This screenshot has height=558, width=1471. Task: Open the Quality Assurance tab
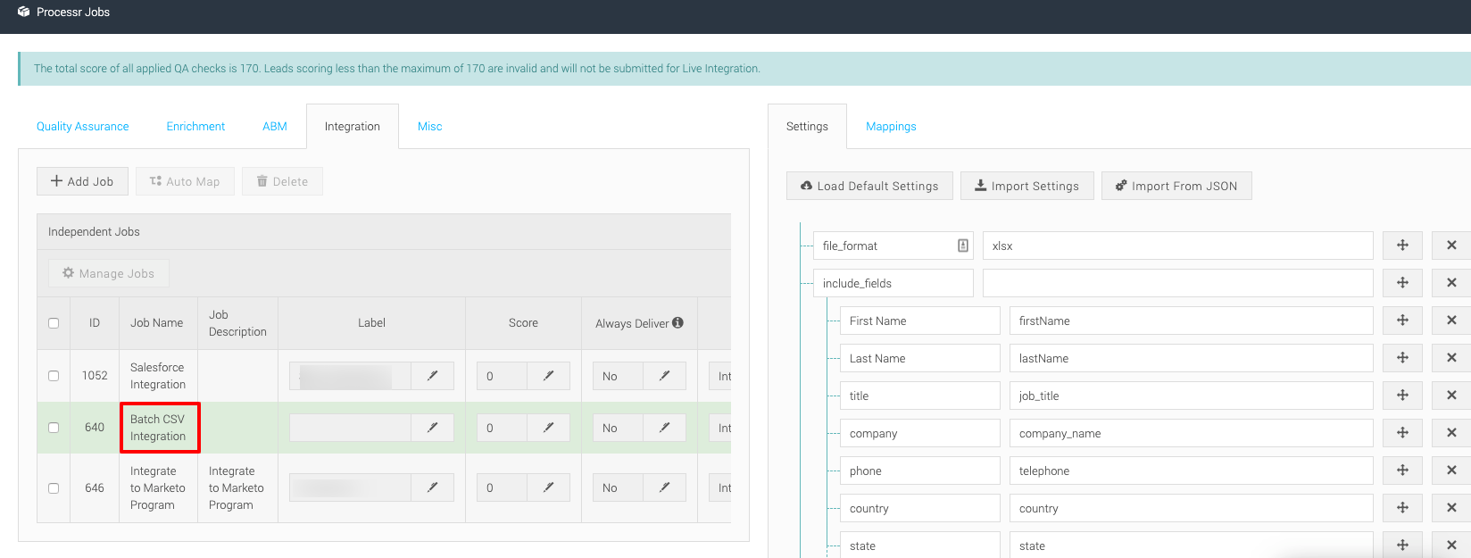click(83, 127)
